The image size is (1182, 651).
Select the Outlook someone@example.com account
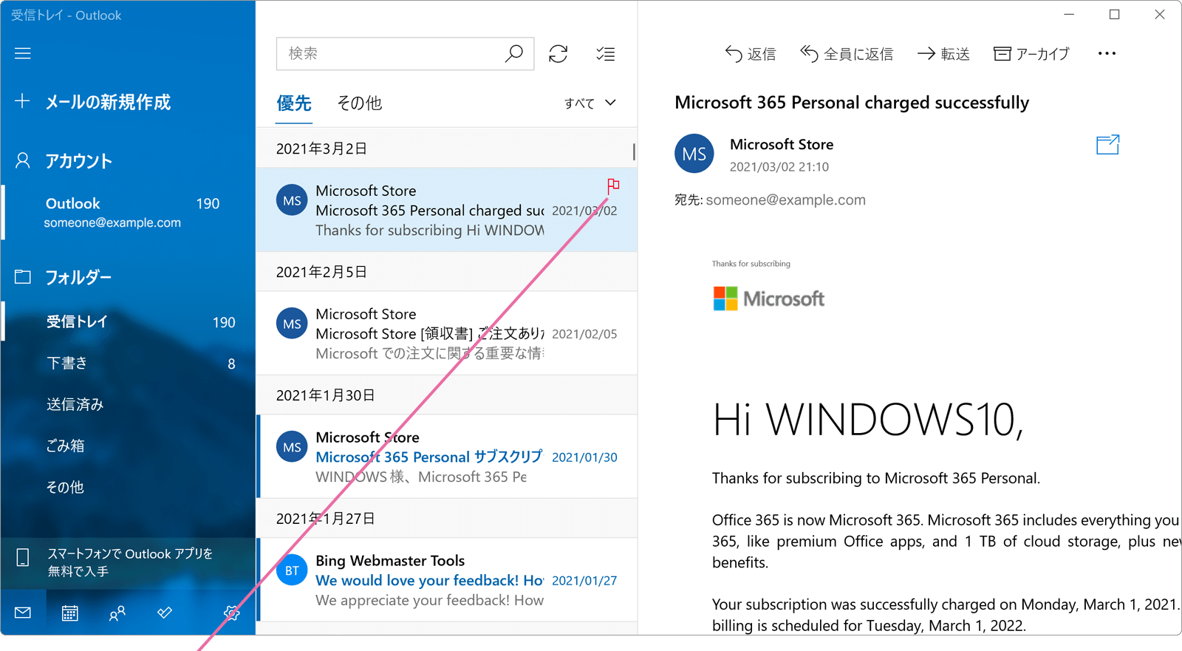[x=129, y=212]
